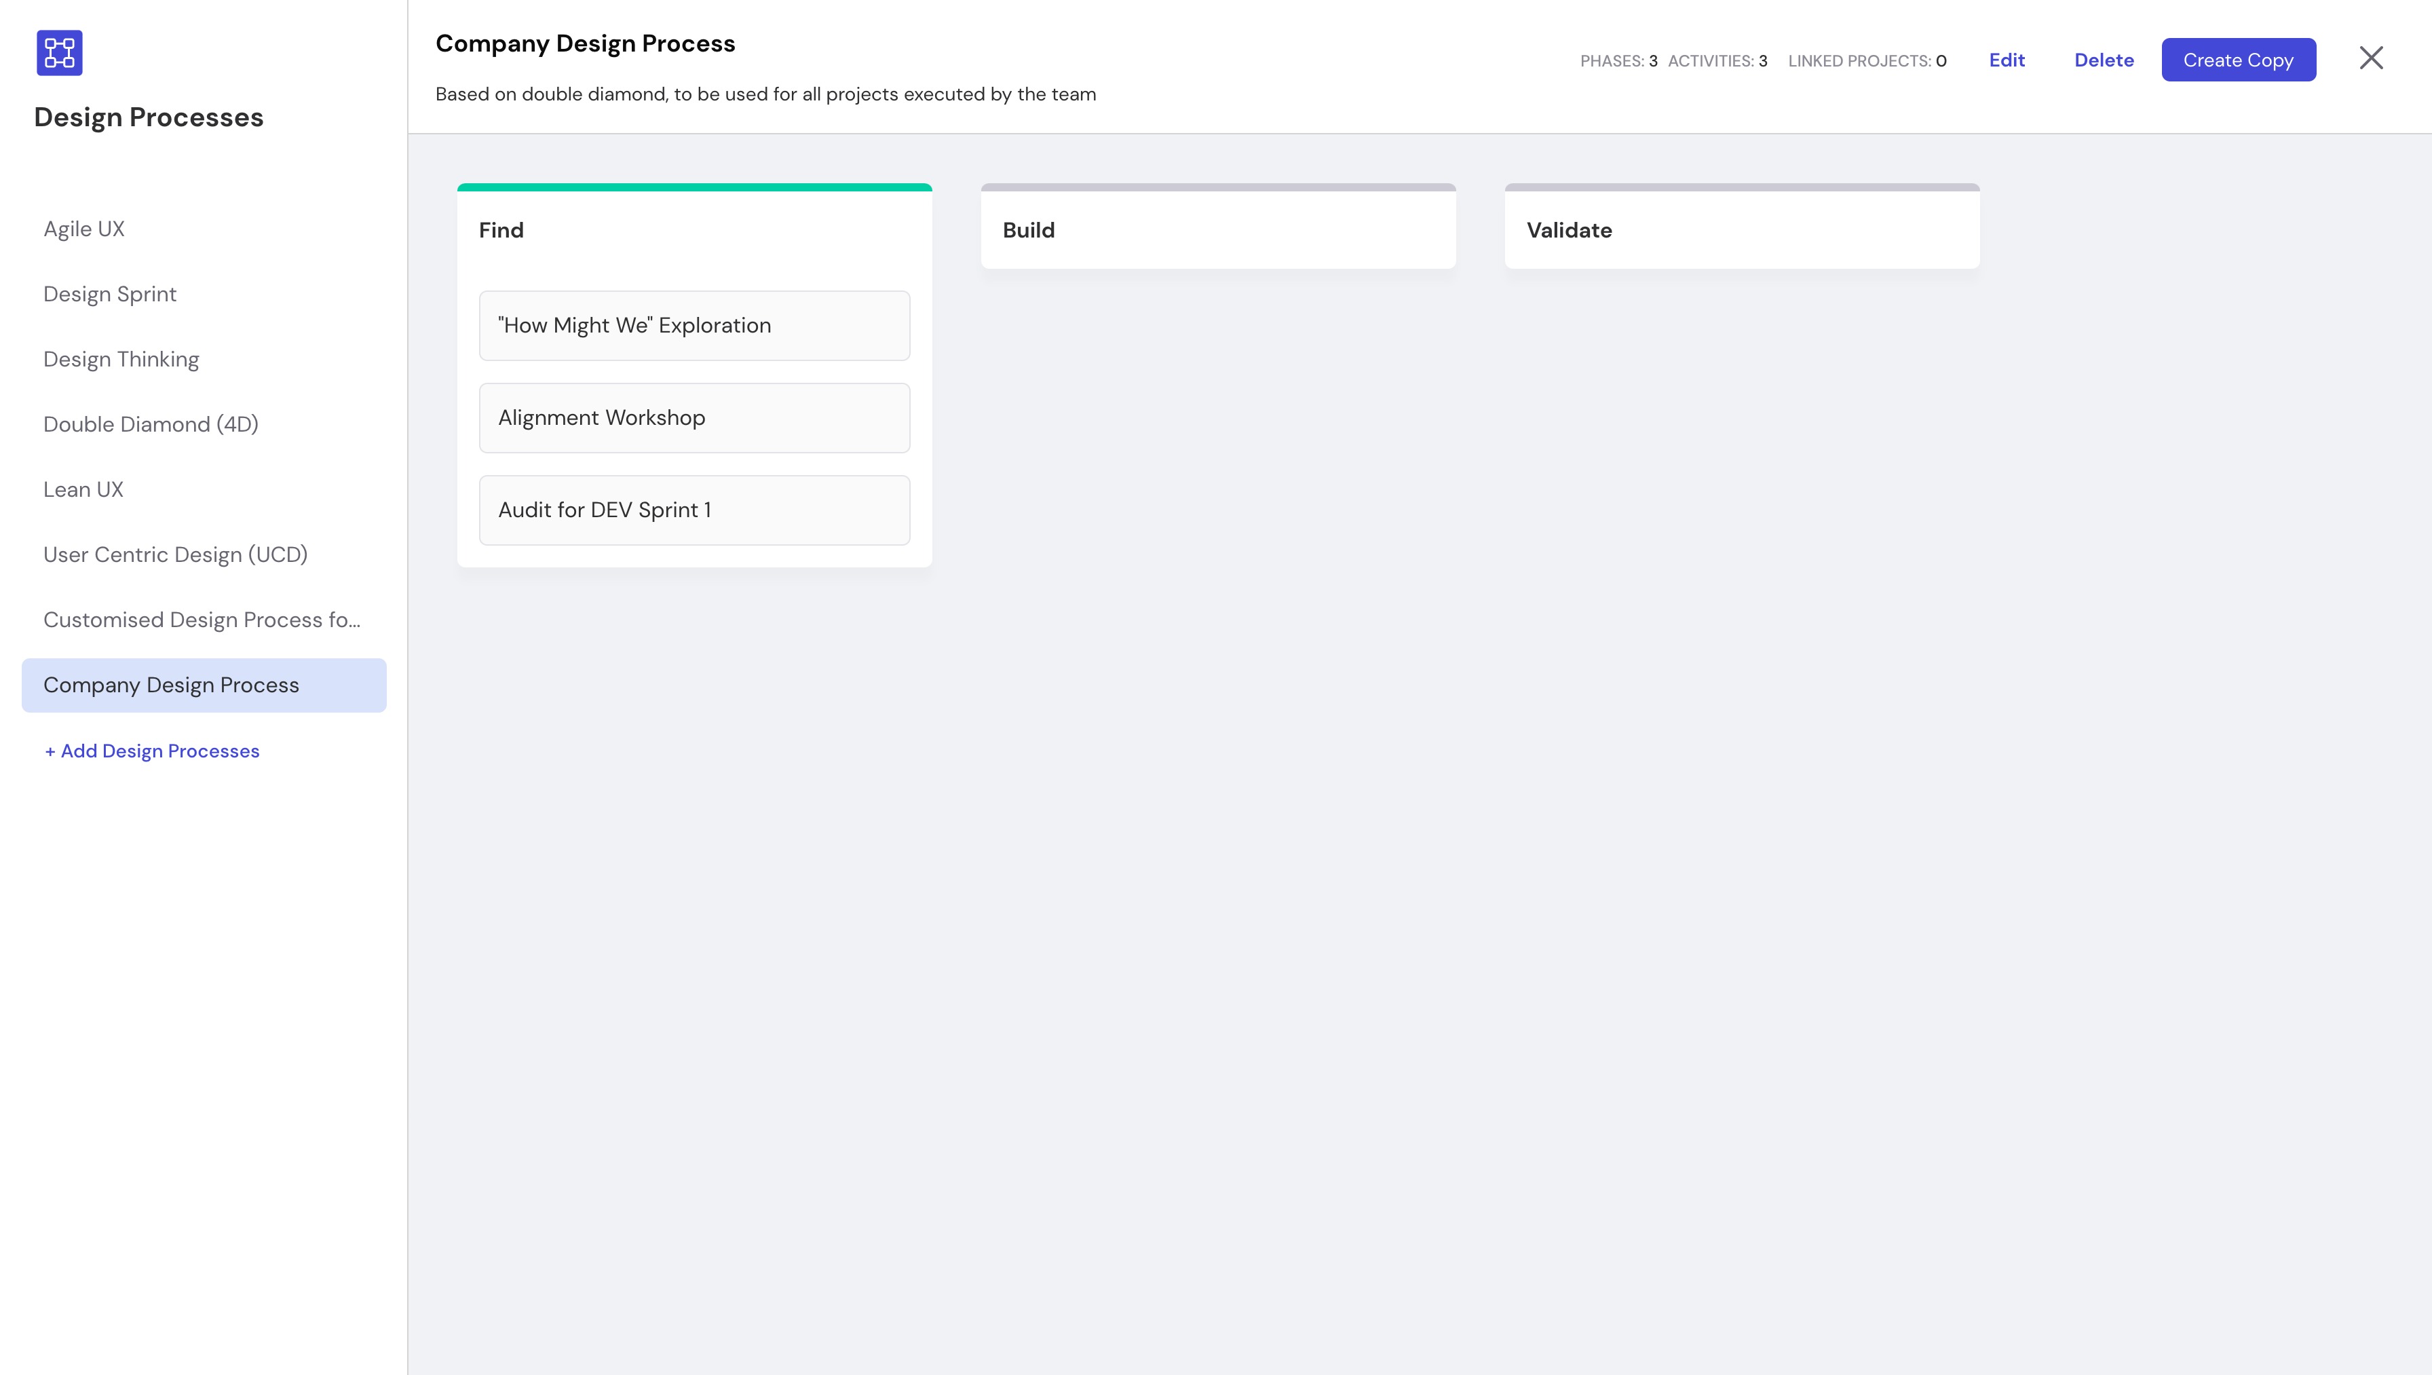
Task: Open User Centric Design (UCD)
Action: (x=204, y=555)
